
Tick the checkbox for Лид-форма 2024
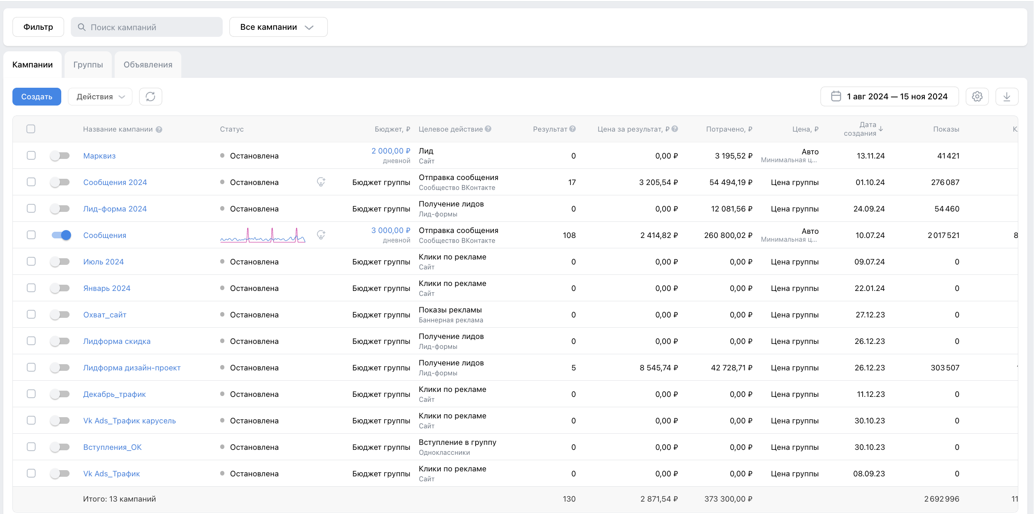click(31, 209)
